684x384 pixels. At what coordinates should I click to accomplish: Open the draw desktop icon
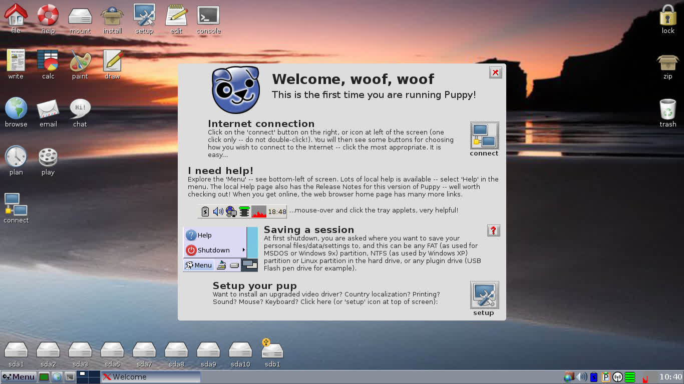(x=112, y=60)
